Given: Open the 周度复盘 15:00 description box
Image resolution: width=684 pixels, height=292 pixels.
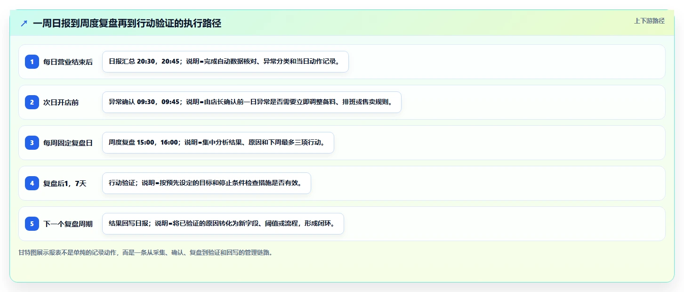Looking at the screenshot, I should click(218, 143).
